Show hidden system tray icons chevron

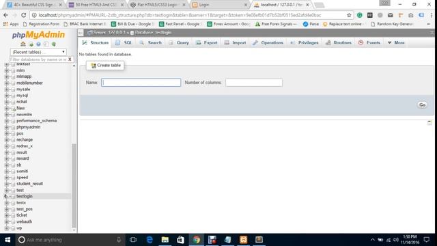(x=372, y=240)
